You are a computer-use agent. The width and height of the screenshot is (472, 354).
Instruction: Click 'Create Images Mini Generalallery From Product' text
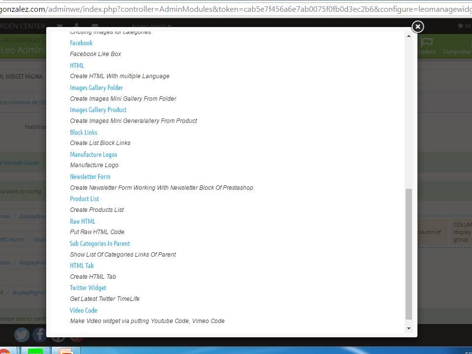(133, 121)
